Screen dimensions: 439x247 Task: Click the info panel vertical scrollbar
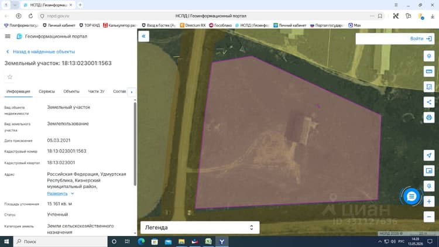(135, 144)
